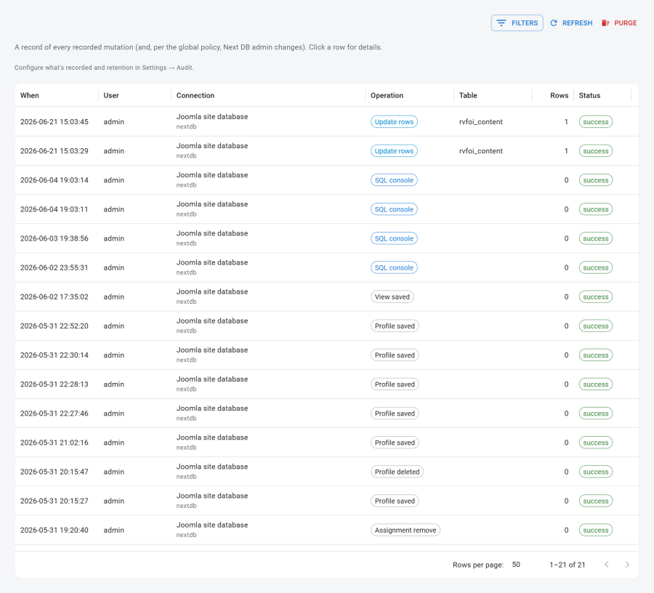Click Update rows chip at 15:03:29
Viewport: 654px width, 593px height.
[x=394, y=150]
